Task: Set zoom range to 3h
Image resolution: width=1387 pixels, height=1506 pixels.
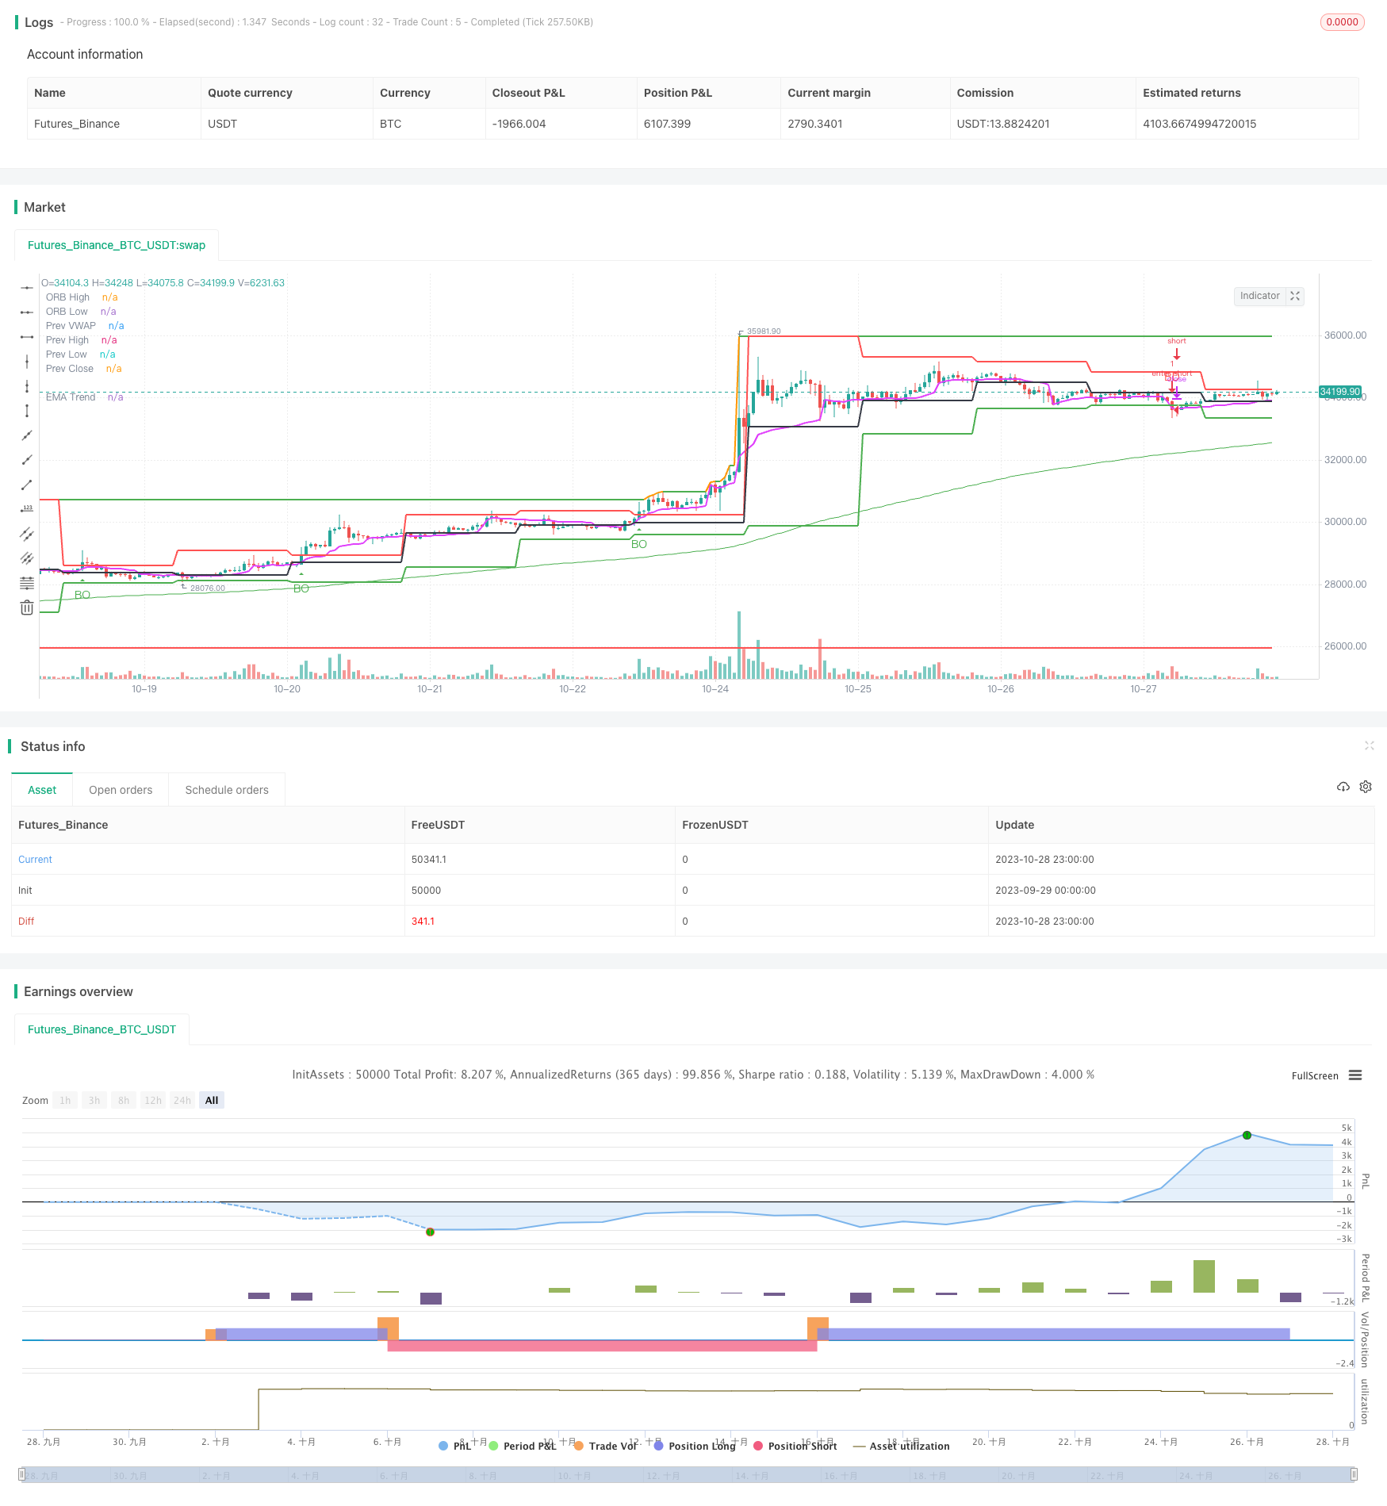Action: tap(94, 1100)
